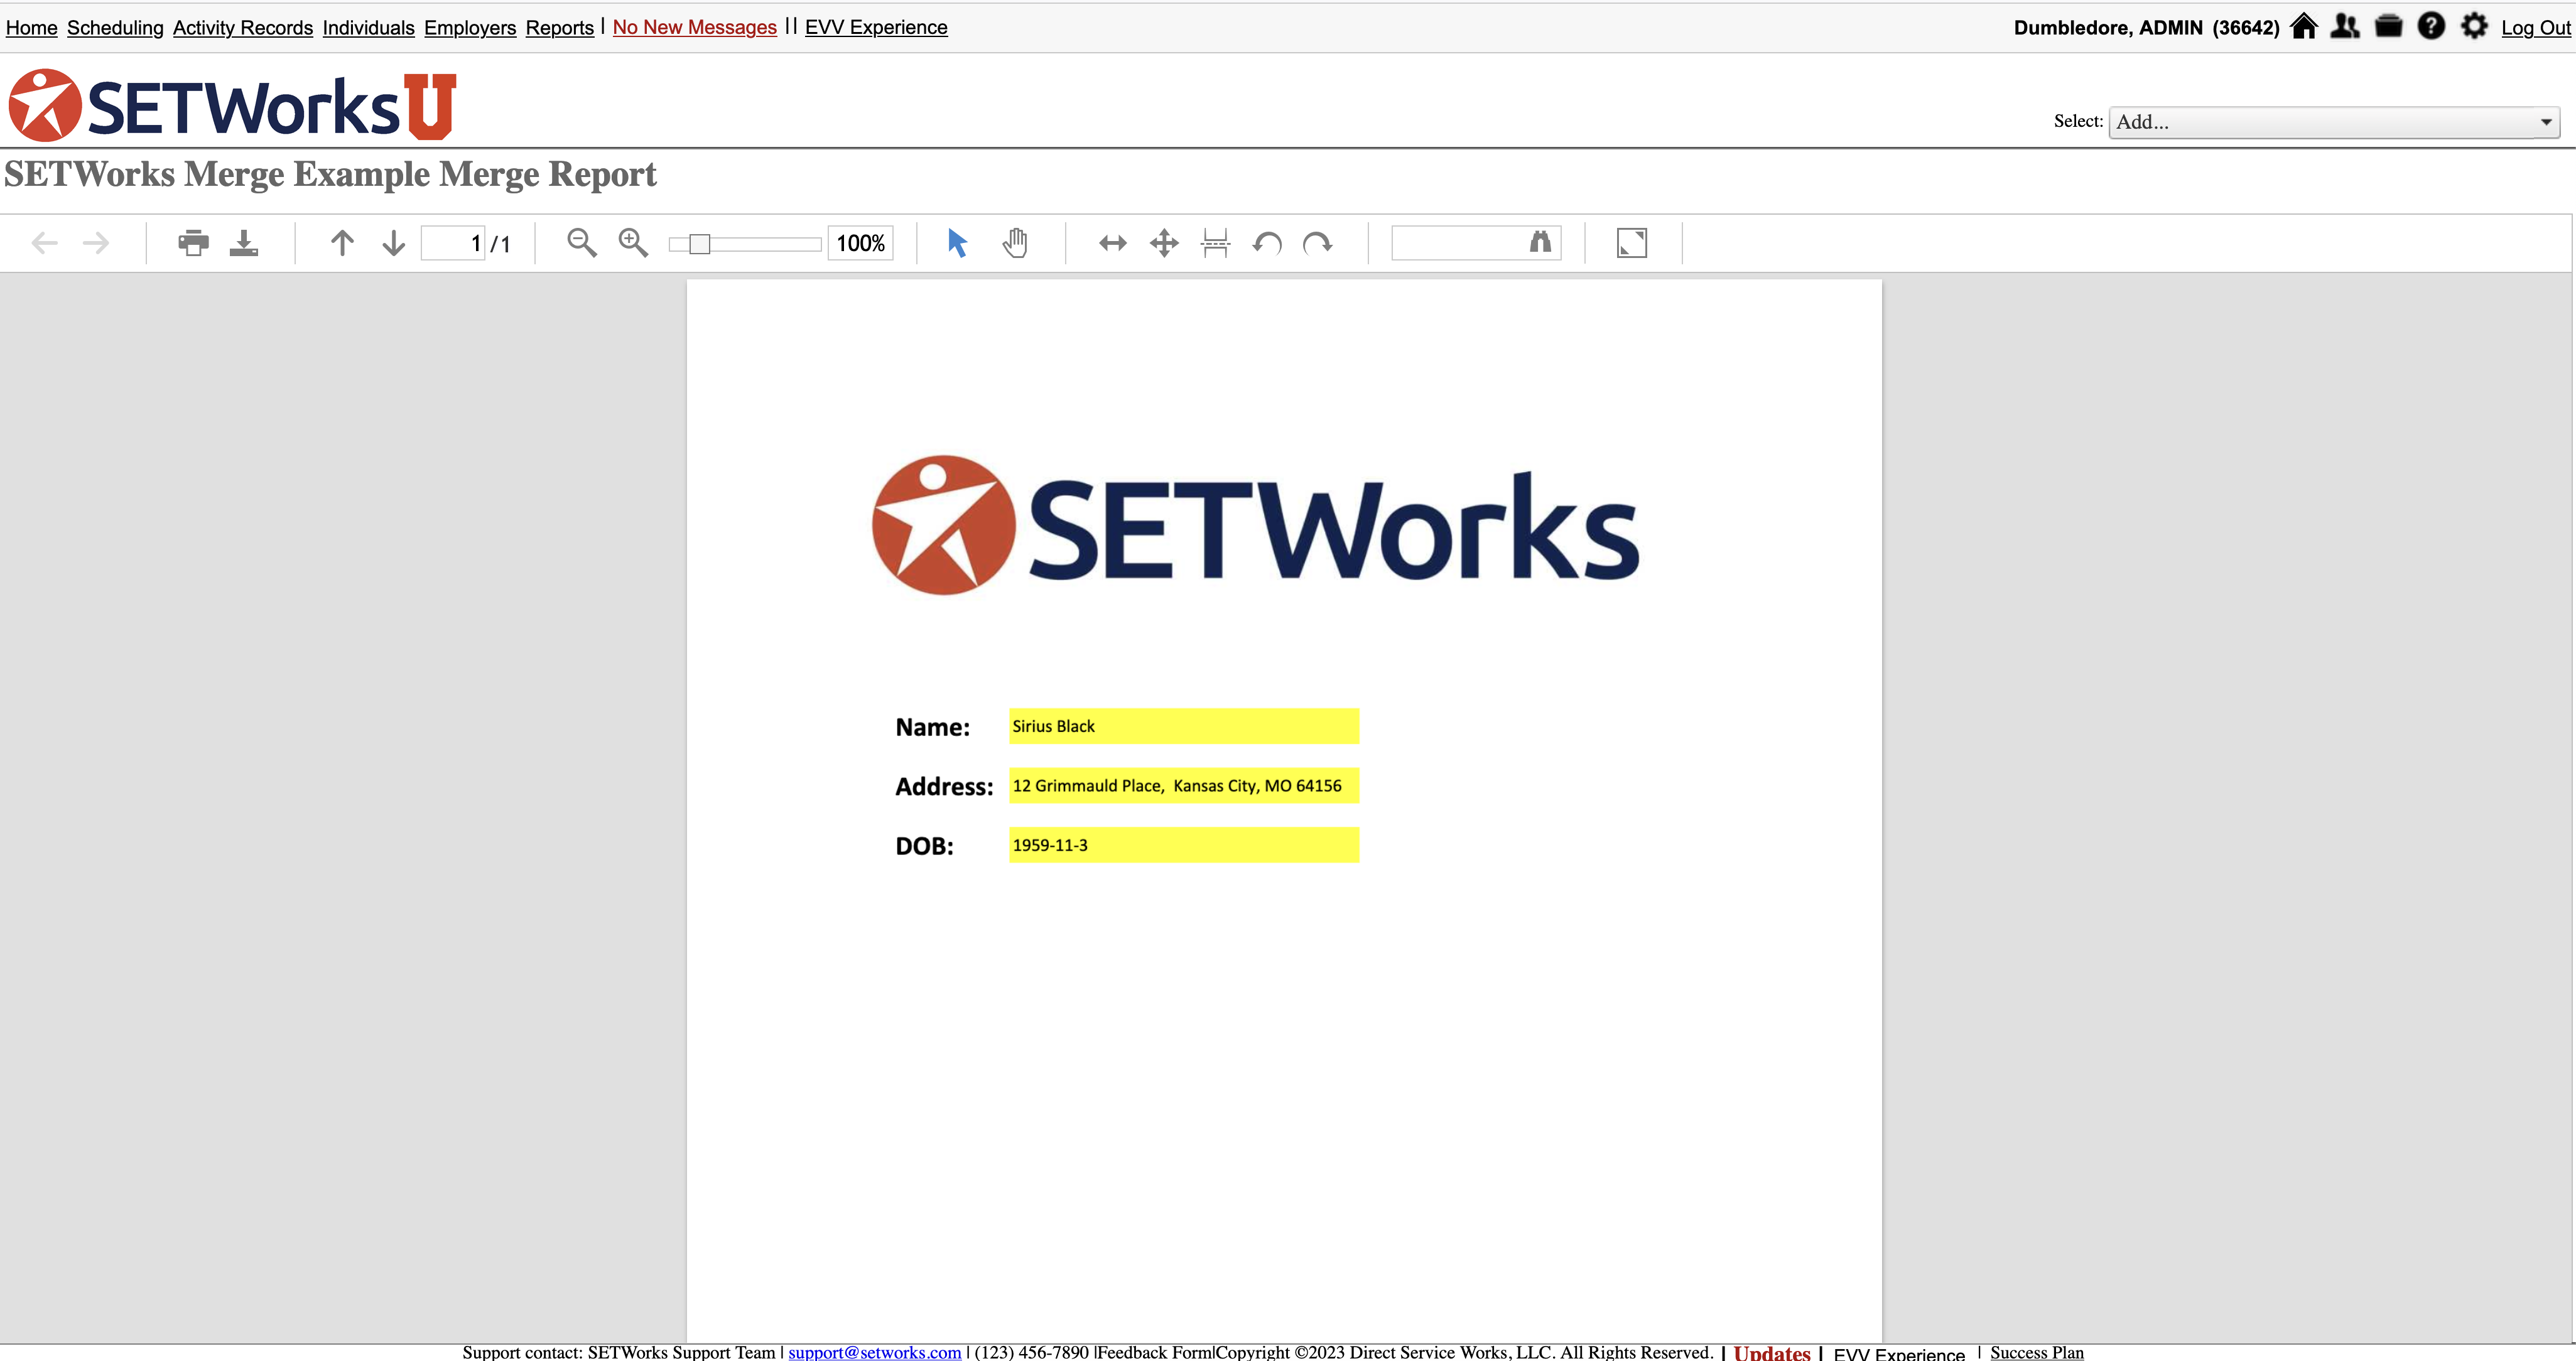Email support@setworks.com from the footer
This screenshot has height=1361, width=2576.
tap(875, 1352)
